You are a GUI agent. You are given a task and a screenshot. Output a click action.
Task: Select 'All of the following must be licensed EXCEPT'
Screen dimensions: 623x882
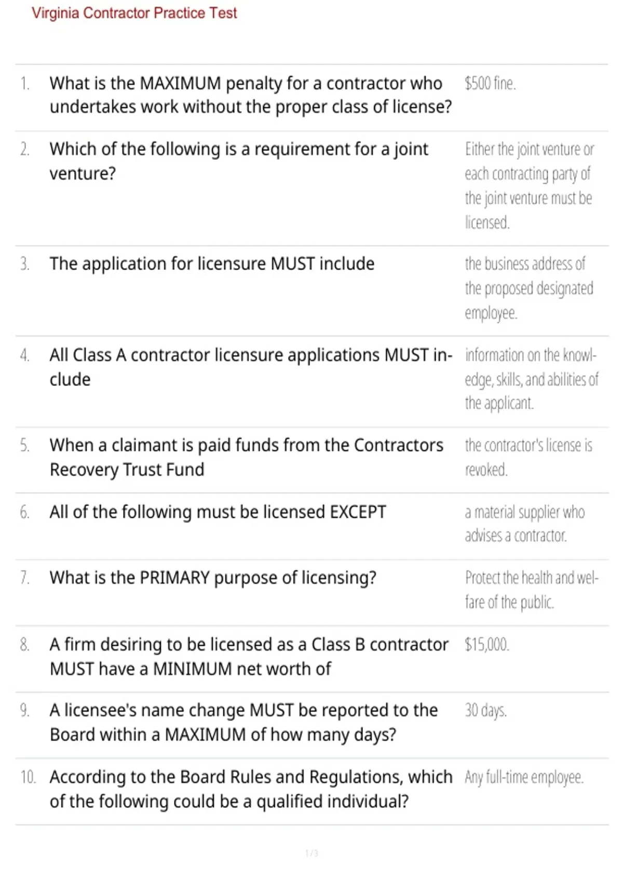218,512
